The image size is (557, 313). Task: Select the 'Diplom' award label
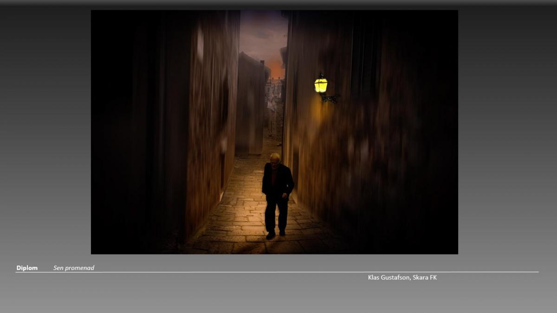click(27, 268)
